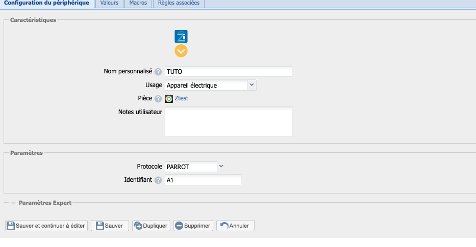
Task: Switch to the Macros tab
Action: (138, 3)
